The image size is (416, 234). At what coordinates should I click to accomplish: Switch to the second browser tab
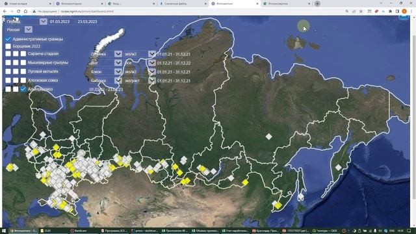pos(79,4)
